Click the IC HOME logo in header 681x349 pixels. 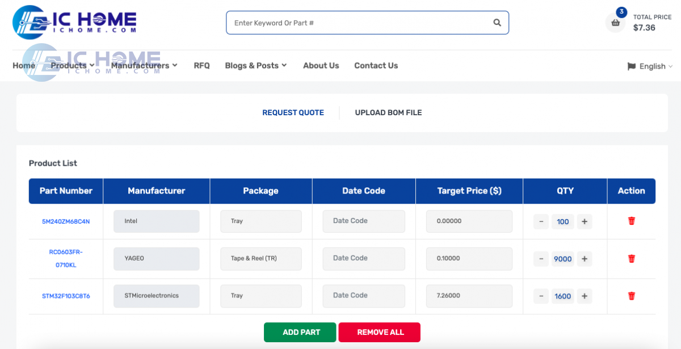coord(74,22)
